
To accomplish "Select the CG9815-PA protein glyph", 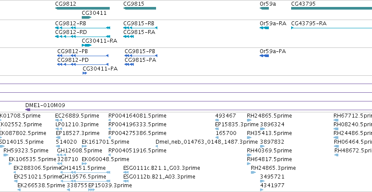I will 129,64.
